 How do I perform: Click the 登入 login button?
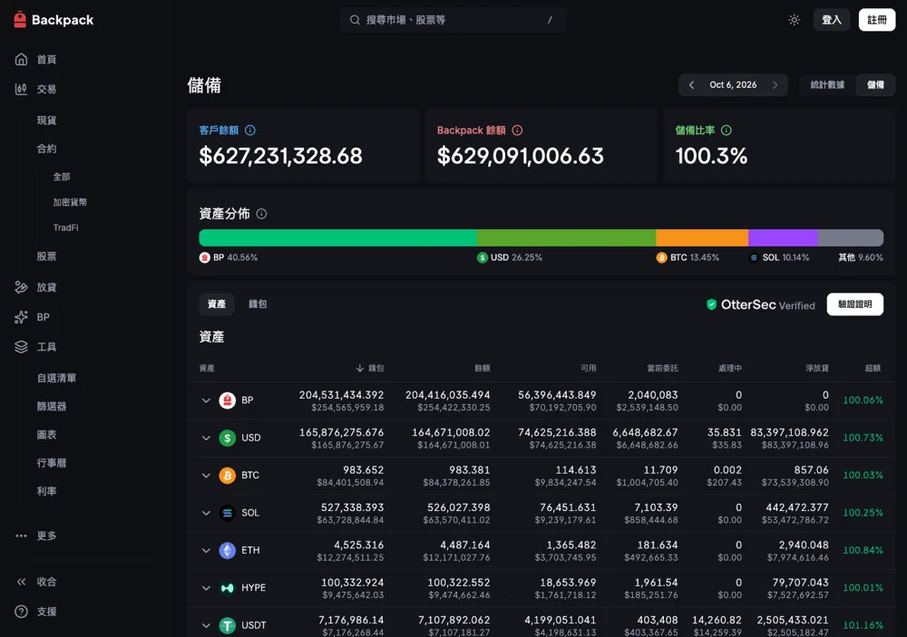click(831, 20)
